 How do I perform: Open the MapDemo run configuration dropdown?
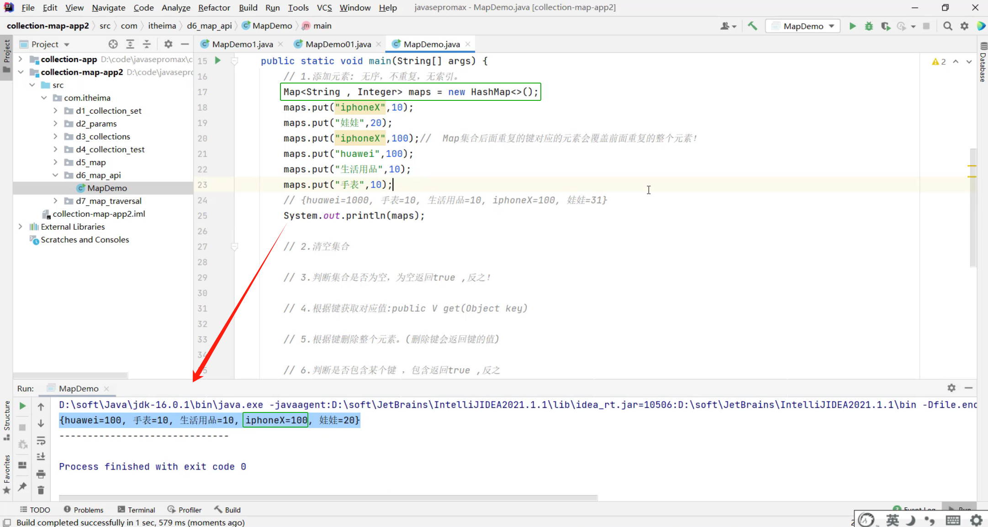803,26
